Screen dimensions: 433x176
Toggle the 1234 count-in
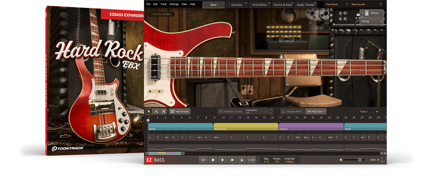(x=251, y=160)
